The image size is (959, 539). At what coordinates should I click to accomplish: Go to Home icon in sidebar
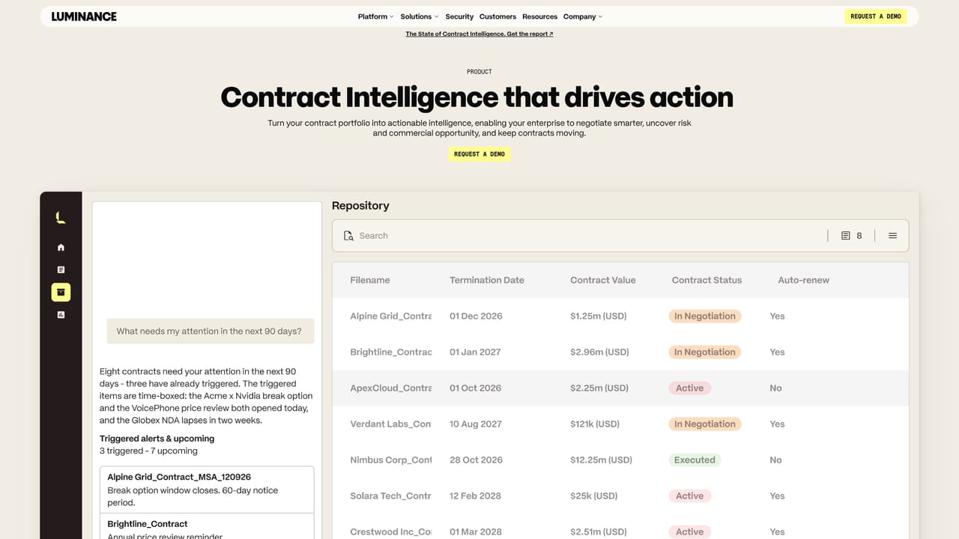[x=61, y=247]
